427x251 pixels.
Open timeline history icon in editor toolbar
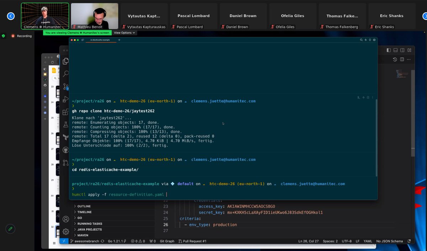395,59
